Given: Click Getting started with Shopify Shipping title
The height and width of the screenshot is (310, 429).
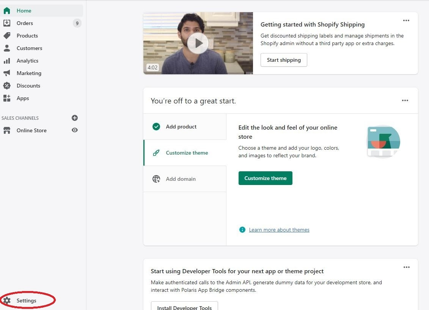Looking at the screenshot, I should click(313, 25).
